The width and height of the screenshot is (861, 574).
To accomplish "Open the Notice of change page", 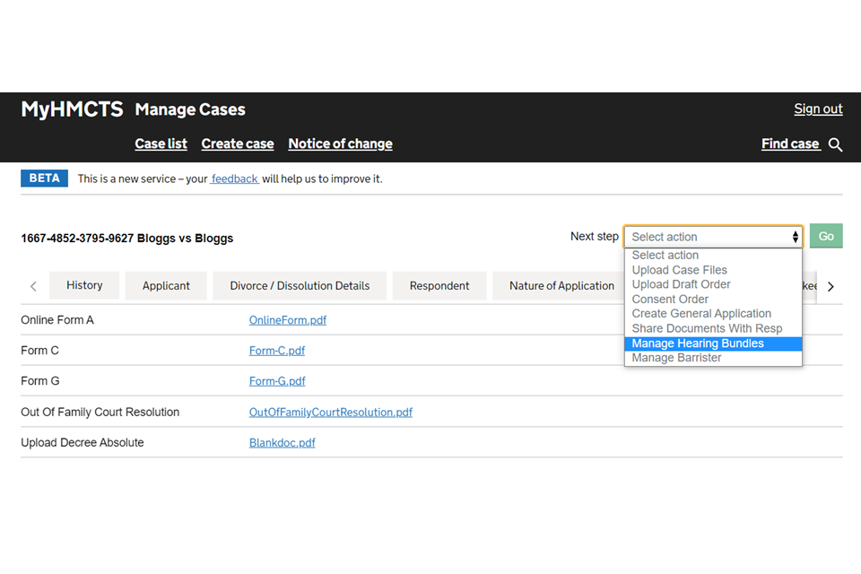I will coord(340,143).
